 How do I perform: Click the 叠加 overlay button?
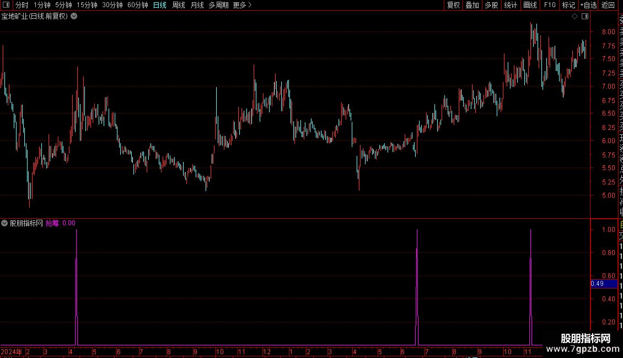point(472,5)
